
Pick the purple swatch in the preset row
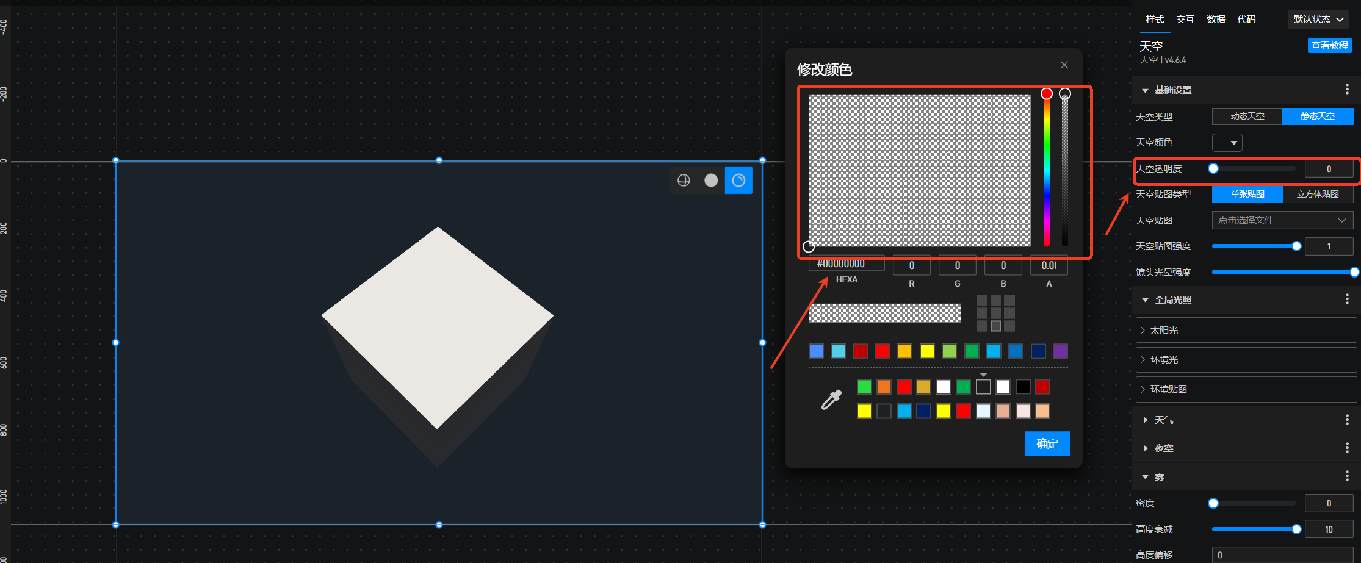[1060, 351]
